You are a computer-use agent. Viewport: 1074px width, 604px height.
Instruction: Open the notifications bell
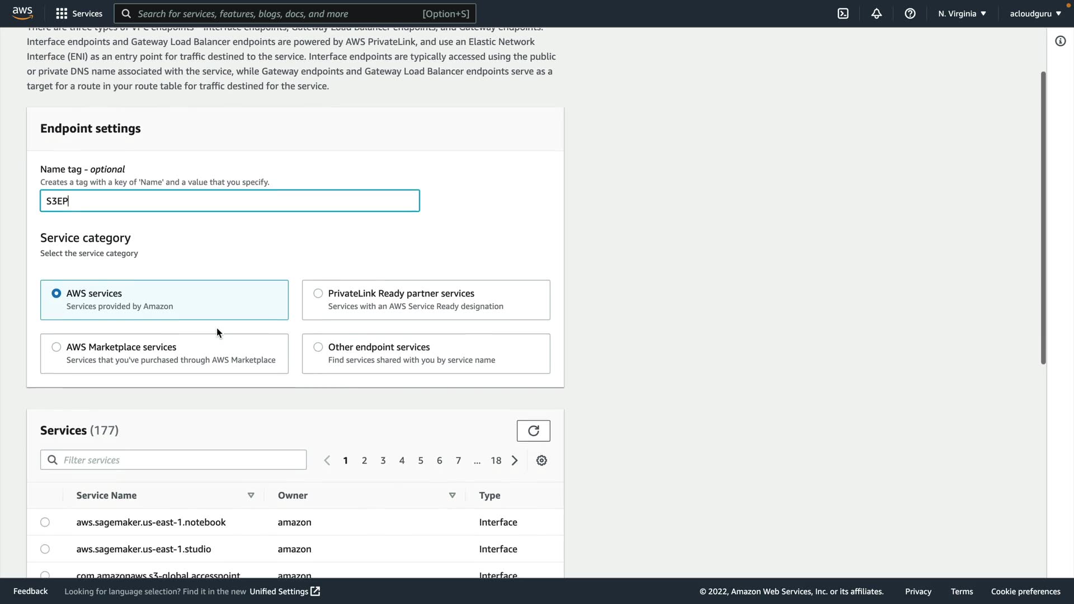877,13
